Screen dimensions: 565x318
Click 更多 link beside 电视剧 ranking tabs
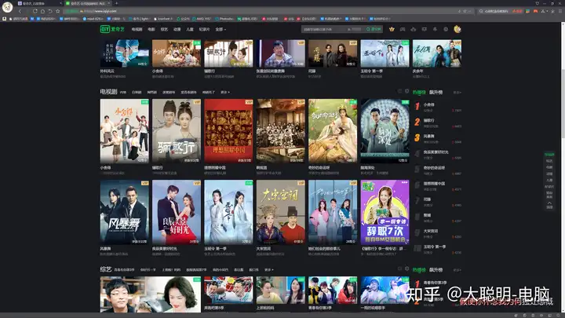(457, 93)
